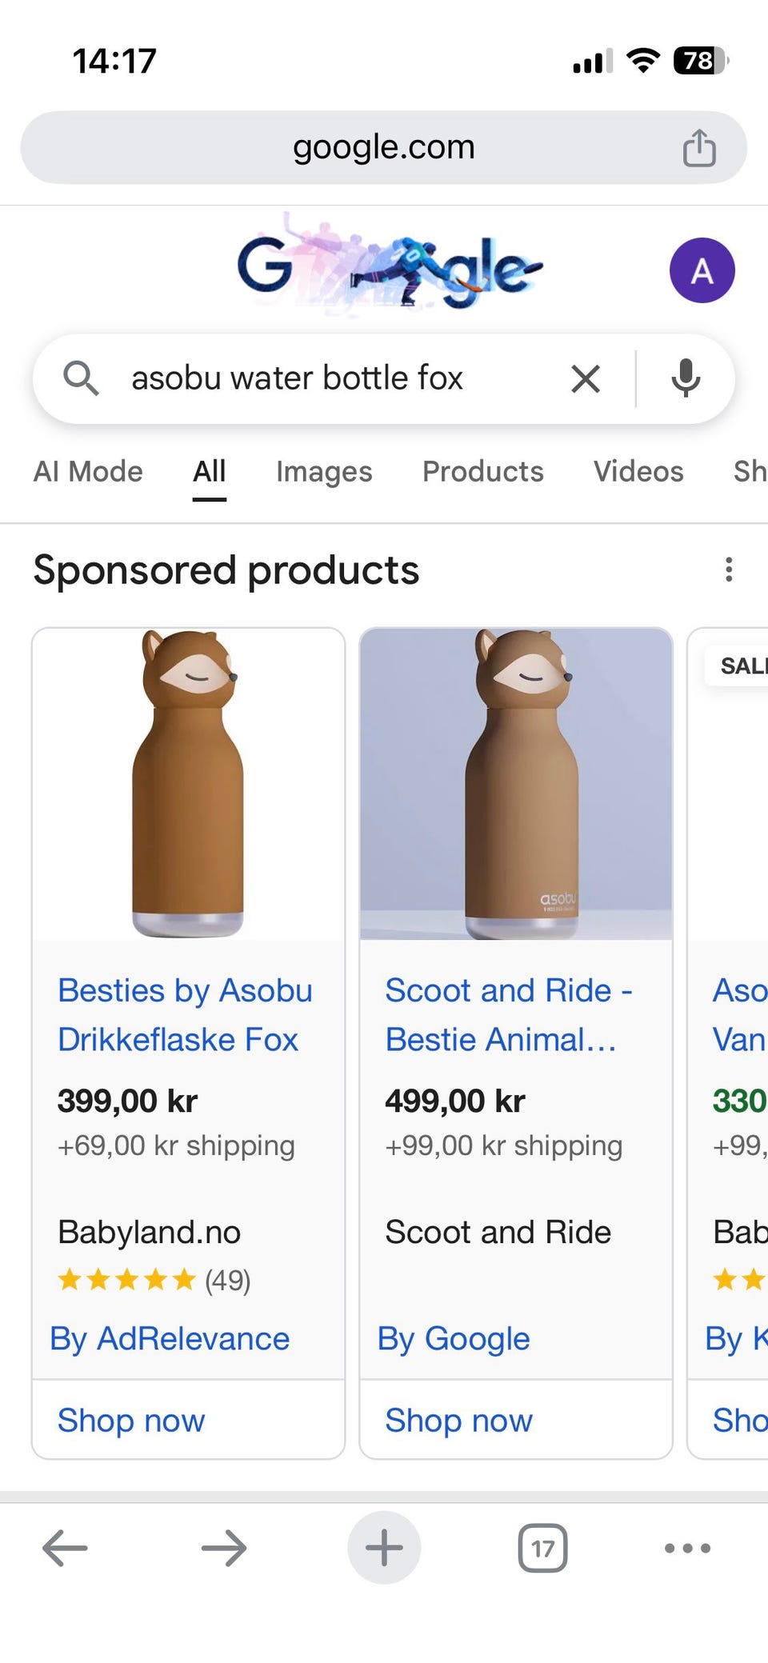Open a new tab with plus button
Screen dimensions: 768x1663
click(x=384, y=1548)
